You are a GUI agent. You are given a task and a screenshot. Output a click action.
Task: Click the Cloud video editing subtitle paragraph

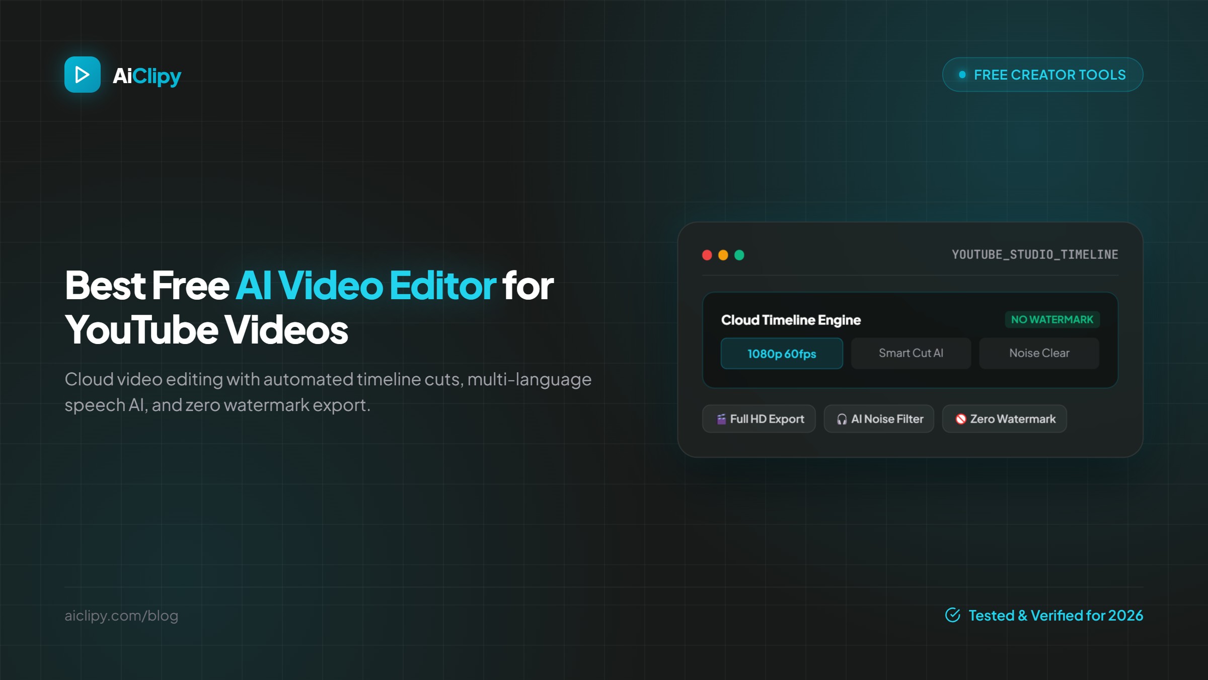(328, 392)
